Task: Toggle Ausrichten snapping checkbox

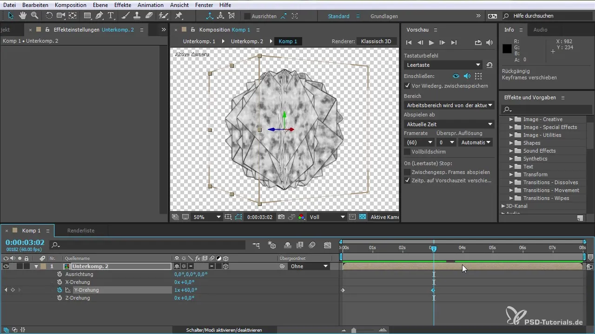Action: click(x=247, y=16)
